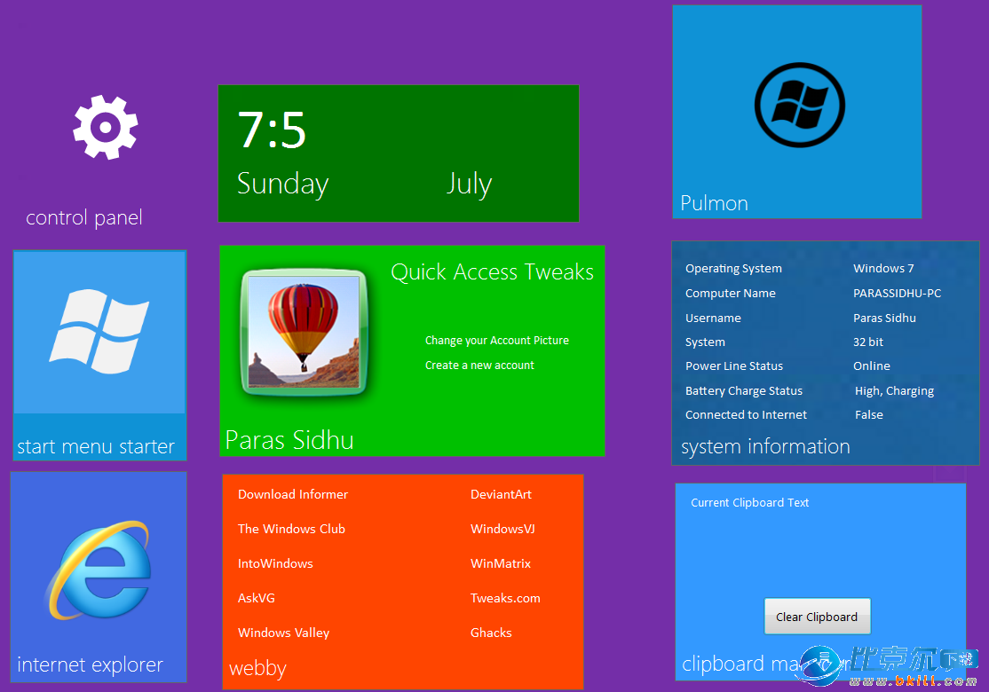Select Create a new account link
989x692 pixels.
(x=479, y=366)
